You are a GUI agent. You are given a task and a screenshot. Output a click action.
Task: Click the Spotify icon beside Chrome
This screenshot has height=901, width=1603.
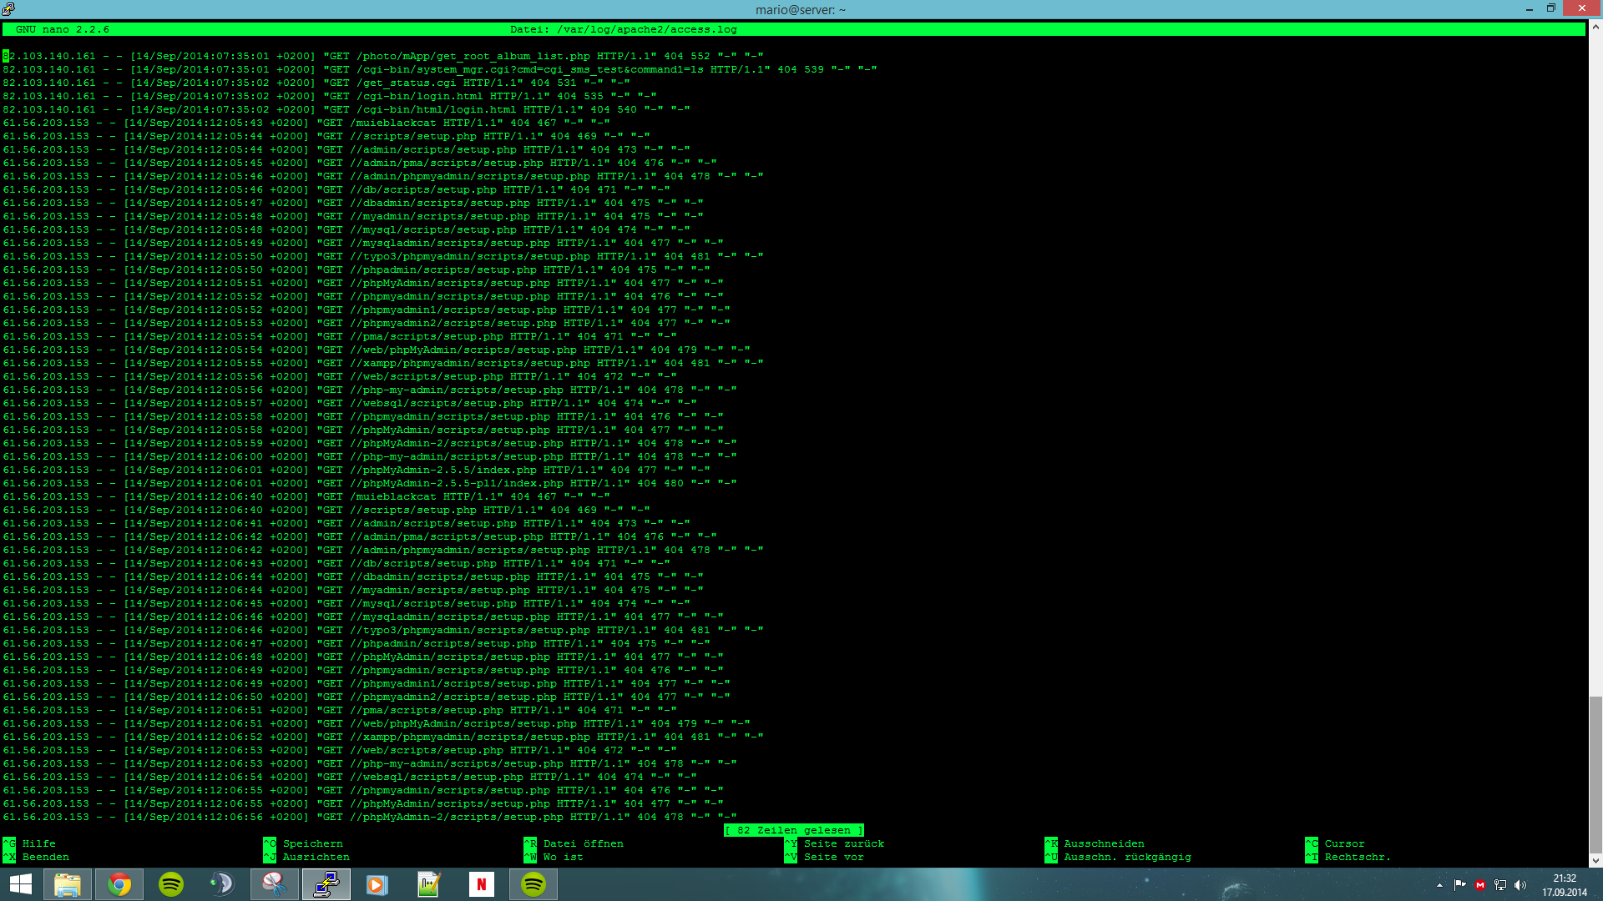(x=171, y=884)
